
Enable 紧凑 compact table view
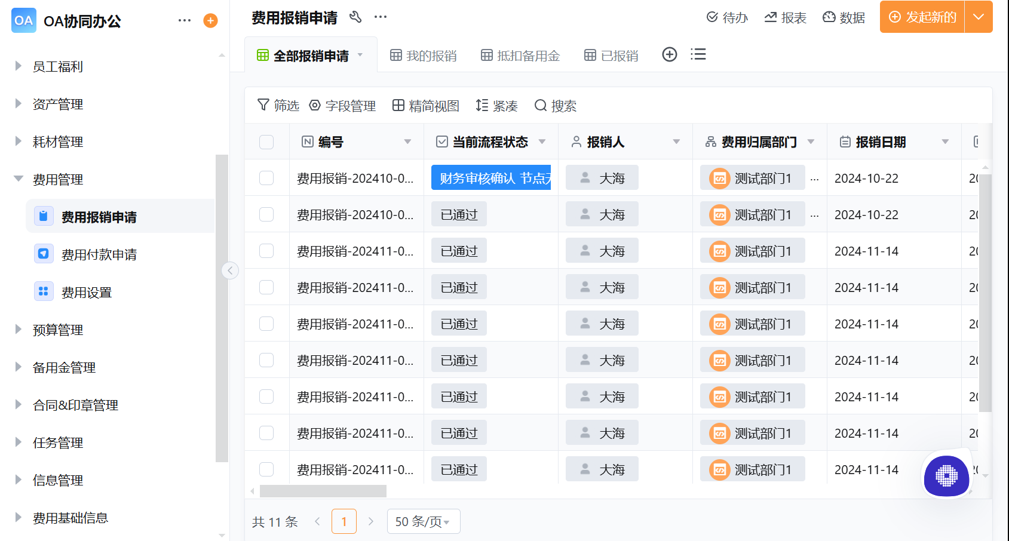click(x=497, y=105)
